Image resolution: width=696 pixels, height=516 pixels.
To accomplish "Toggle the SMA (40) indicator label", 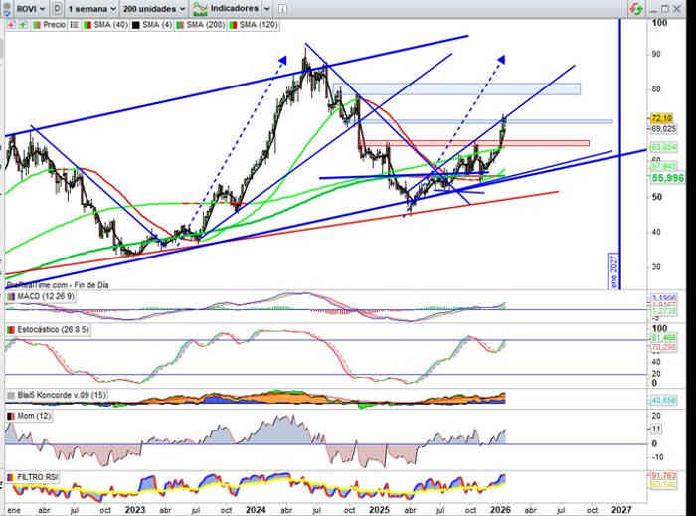I will point(103,22).
